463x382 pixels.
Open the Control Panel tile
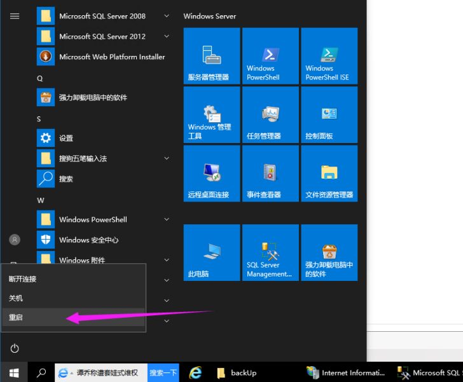point(329,115)
